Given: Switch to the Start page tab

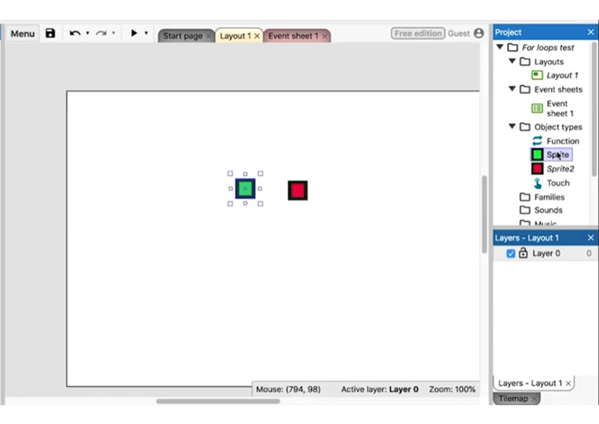Looking at the screenshot, I should pyautogui.click(x=183, y=36).
